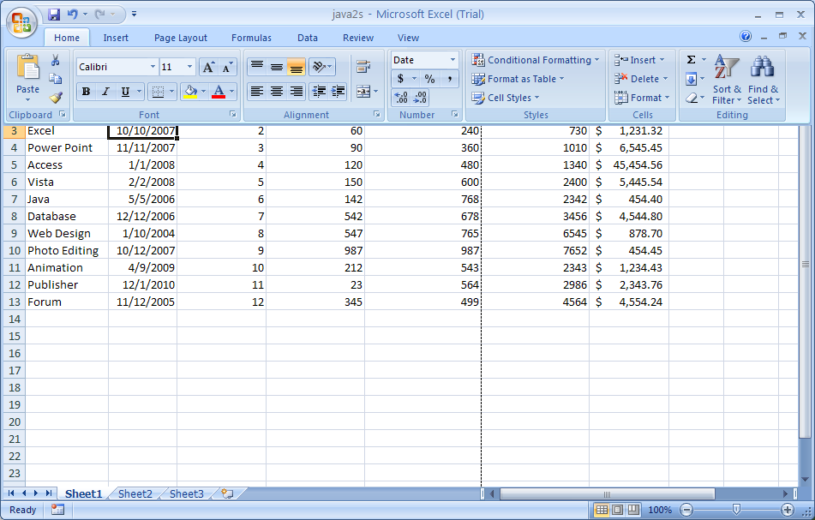815x520 pixels.
Task: Open Microsoft Excel Help
Action: coord(746,36)
